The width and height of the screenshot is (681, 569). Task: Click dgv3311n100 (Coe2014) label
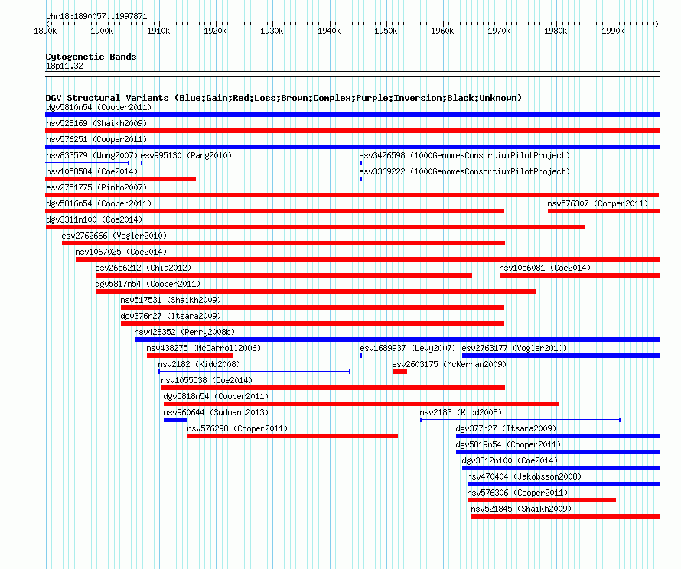click(x=94, y=219)
